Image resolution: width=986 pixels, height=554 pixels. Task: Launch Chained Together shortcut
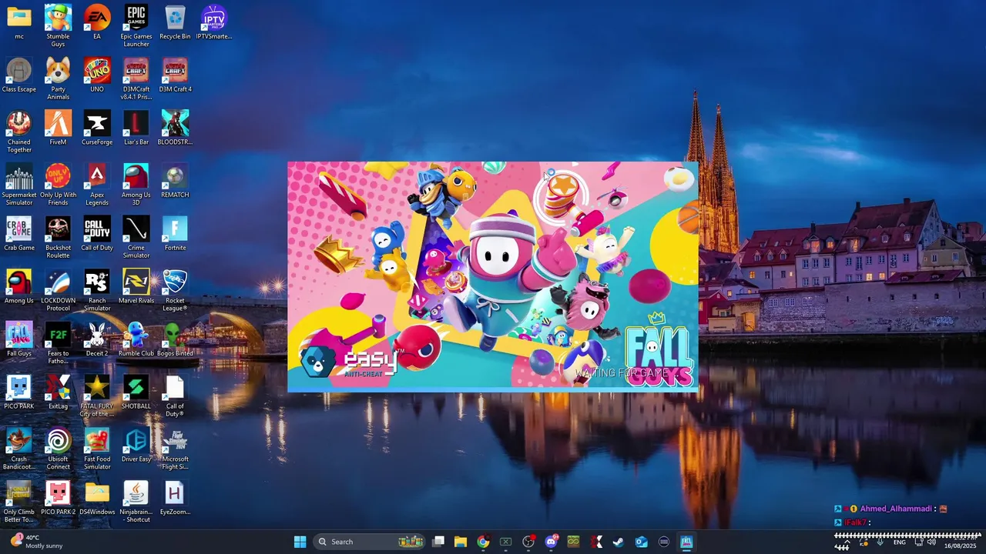[19, 132]
